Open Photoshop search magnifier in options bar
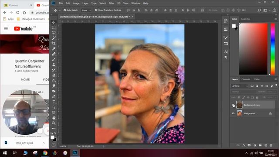 [259, 10]
